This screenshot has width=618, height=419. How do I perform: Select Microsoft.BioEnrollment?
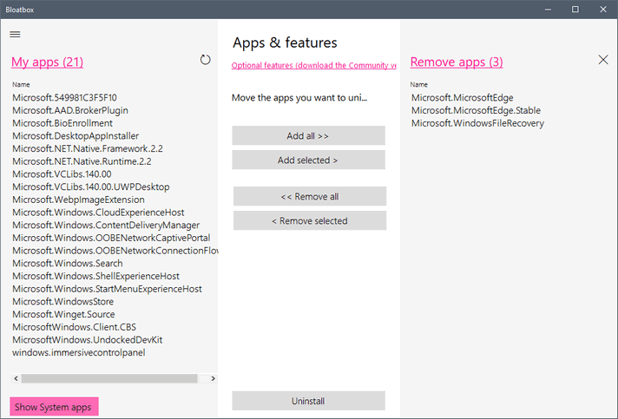coord(62,123)
